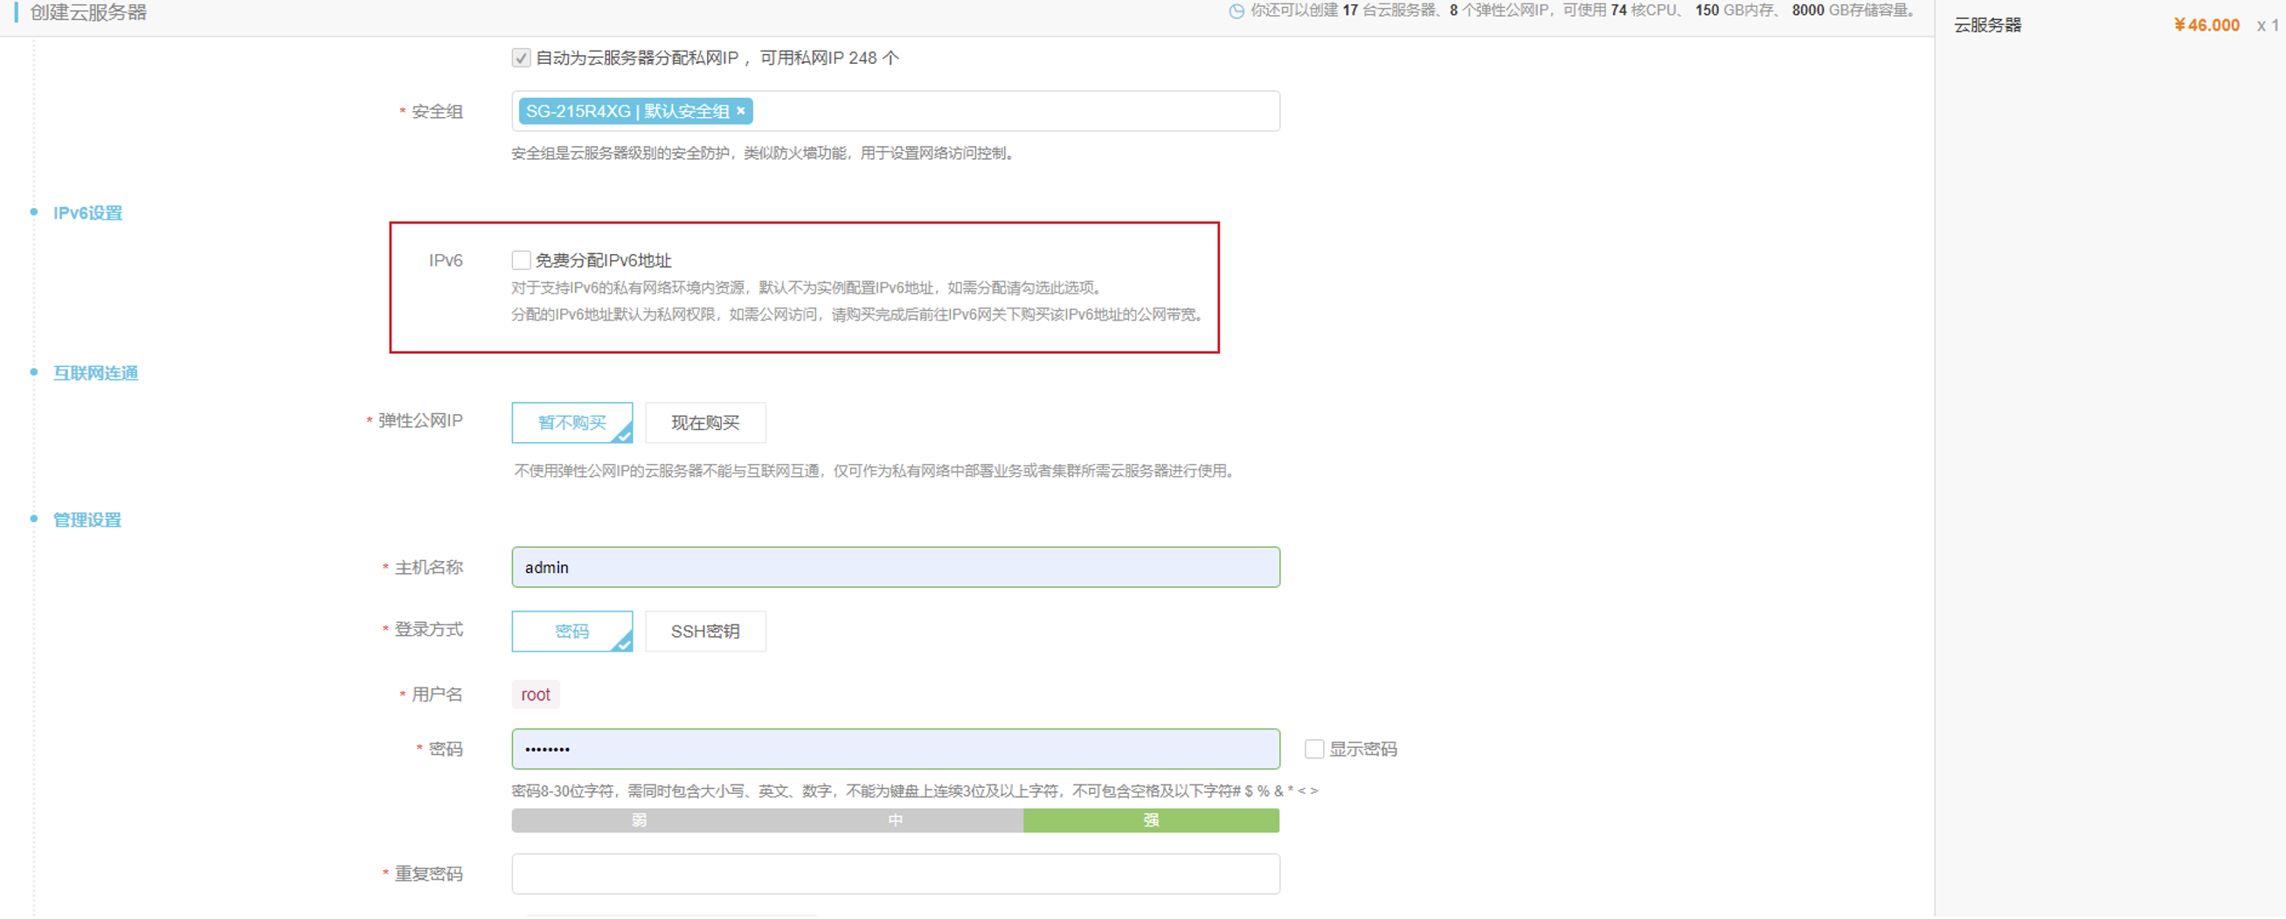Click the 中 password strength segment
Image resolution: width=2286 pixels, height=919 pixels.
[x=895, y=820]
